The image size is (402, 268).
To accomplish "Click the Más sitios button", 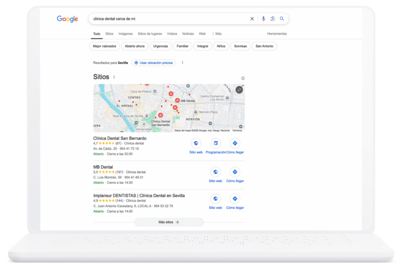I will (169, 222).
